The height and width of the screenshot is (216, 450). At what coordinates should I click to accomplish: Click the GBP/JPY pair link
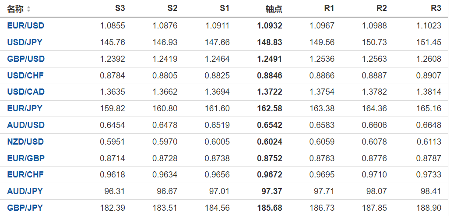click(x=25, y=208)
